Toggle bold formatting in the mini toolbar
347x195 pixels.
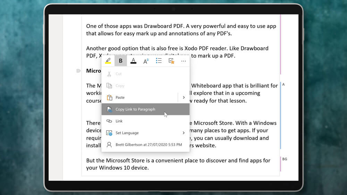[x=121, y=61]
